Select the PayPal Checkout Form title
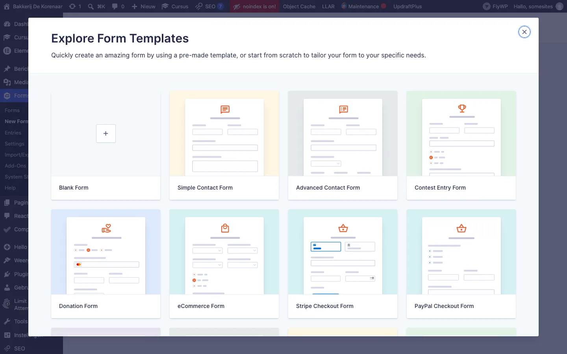The width and height of the screenshot is (567, 354). pos(444,306)
